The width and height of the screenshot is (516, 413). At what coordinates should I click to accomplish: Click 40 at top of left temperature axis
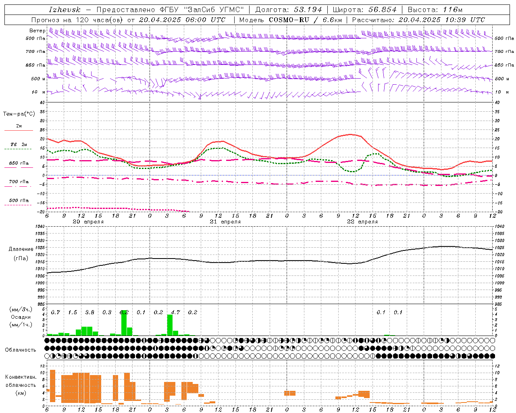[42, 102]
